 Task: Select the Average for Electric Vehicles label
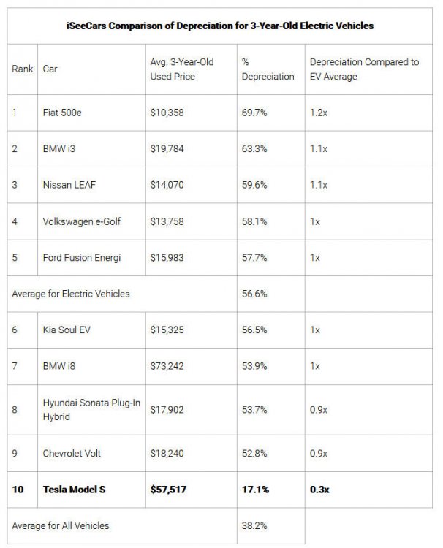pyautogui.click(x=72, y=294)
